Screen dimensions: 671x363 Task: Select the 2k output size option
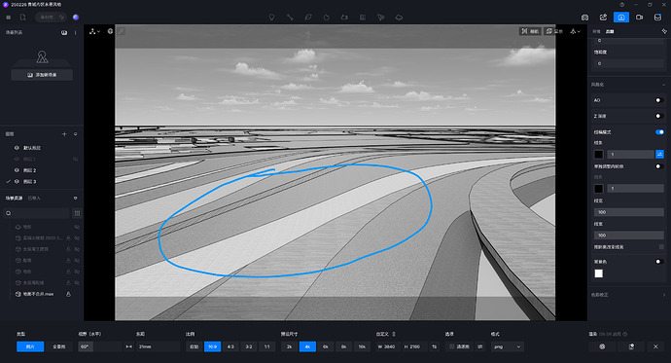click(x=289, y=346)
